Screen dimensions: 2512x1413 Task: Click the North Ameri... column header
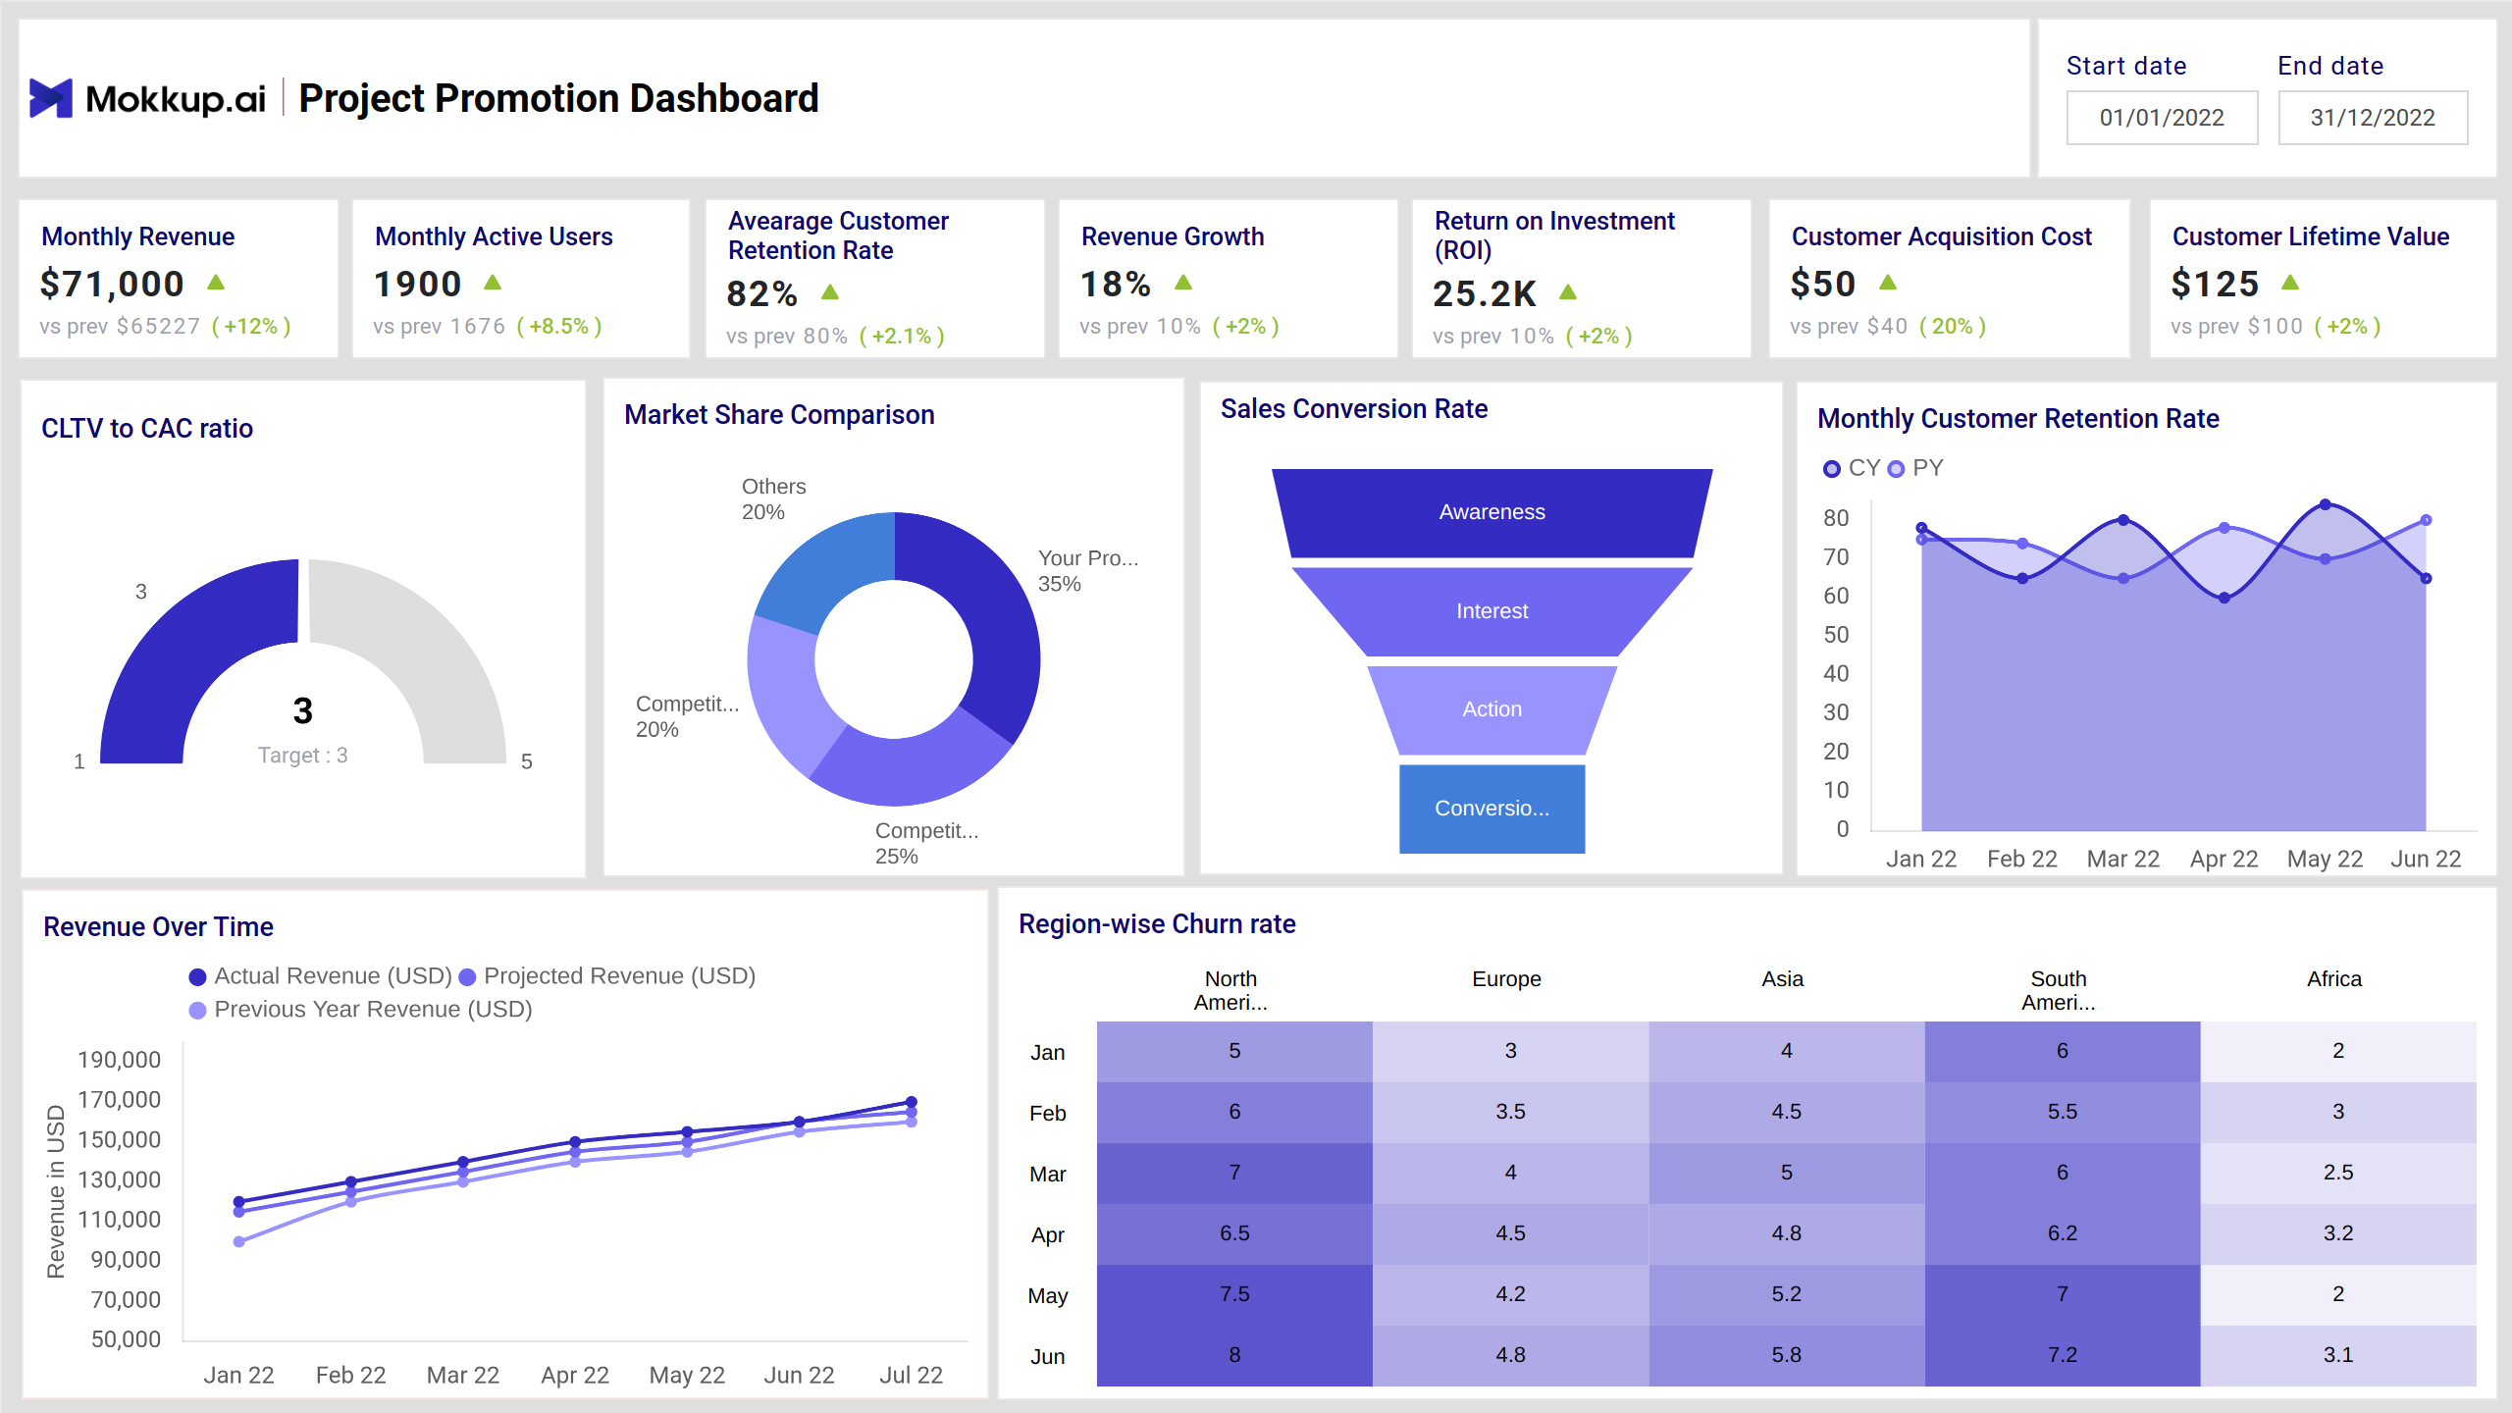click(1230, 990)
